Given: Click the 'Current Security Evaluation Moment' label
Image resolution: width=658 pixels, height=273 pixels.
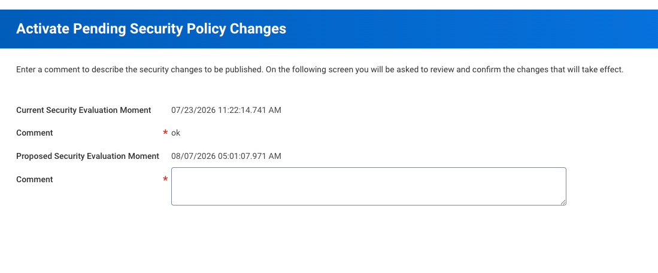Looking at the screenshot, I should [x=83, y=110].
